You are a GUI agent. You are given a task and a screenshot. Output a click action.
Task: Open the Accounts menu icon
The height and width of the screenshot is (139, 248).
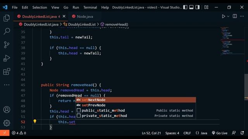pos(7,110)
